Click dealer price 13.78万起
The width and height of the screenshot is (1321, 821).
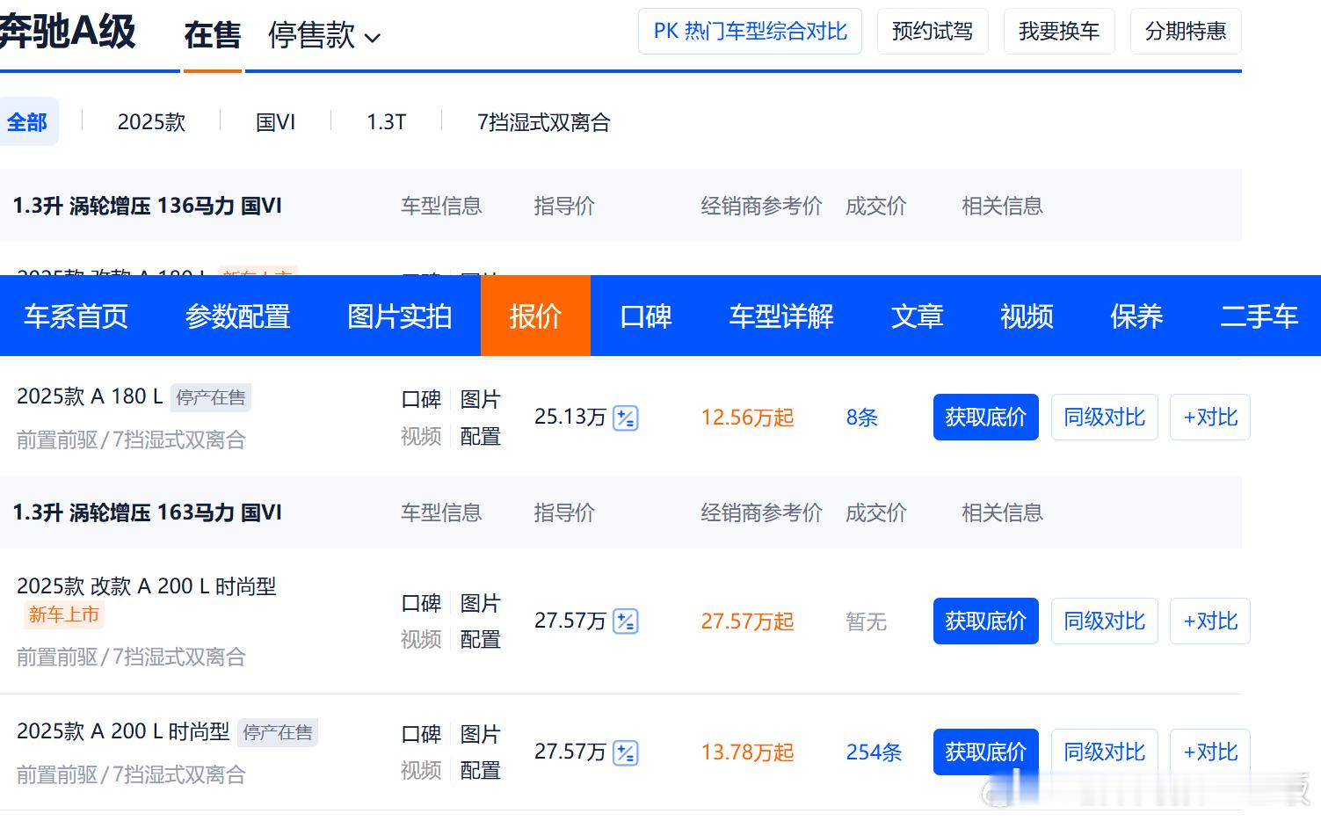pos(747,752)
